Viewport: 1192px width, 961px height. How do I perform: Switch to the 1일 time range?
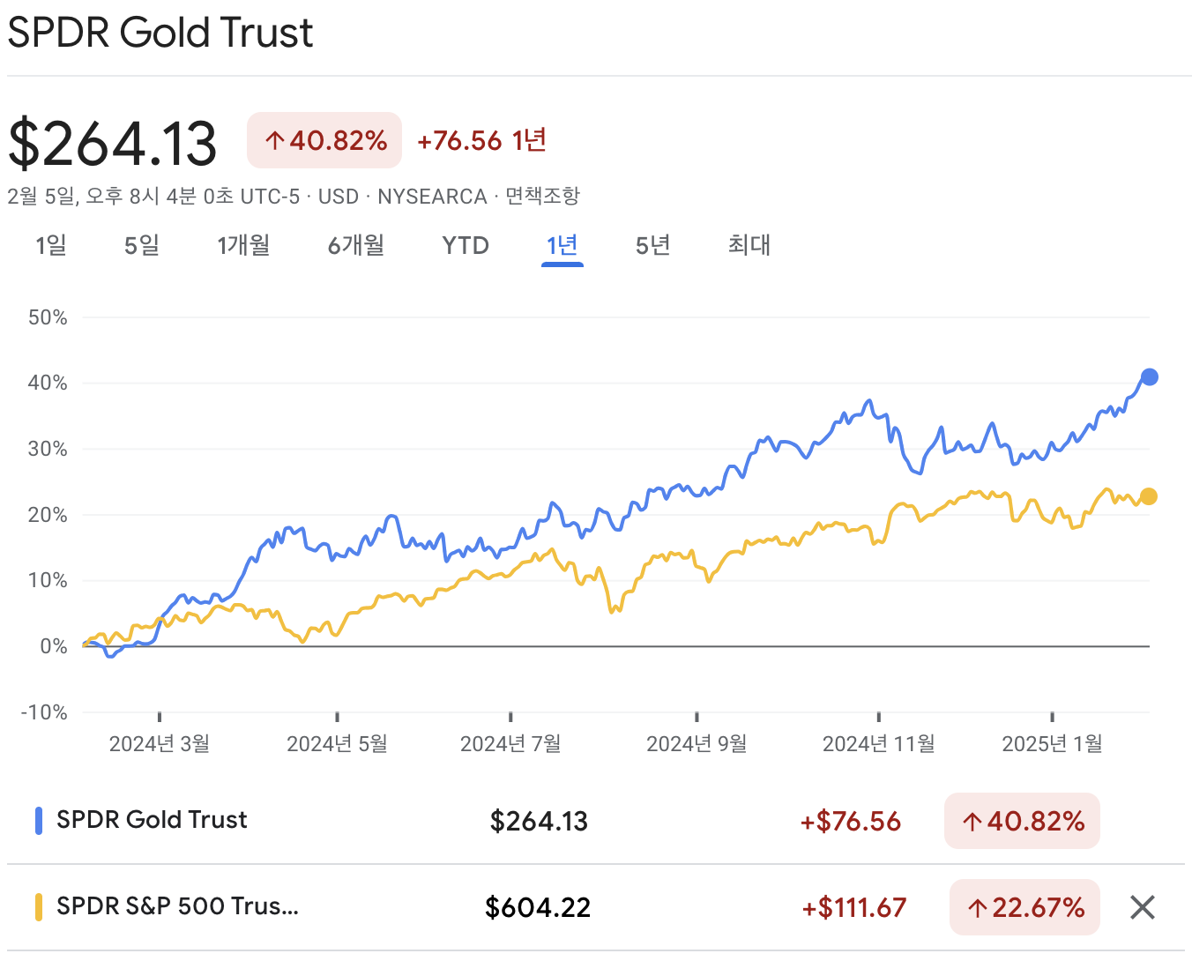click(50, 246)
